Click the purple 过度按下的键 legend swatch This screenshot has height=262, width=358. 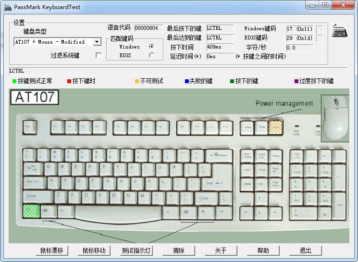[296, 81]
